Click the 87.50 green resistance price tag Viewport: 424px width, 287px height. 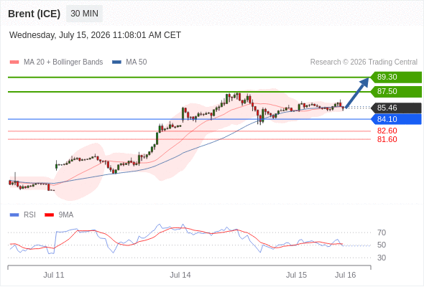tap(396, 92)
